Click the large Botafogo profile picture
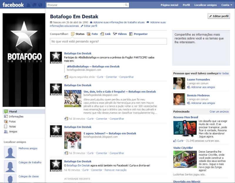Screen dimensions: 235x183 click(x=24, y=60)
